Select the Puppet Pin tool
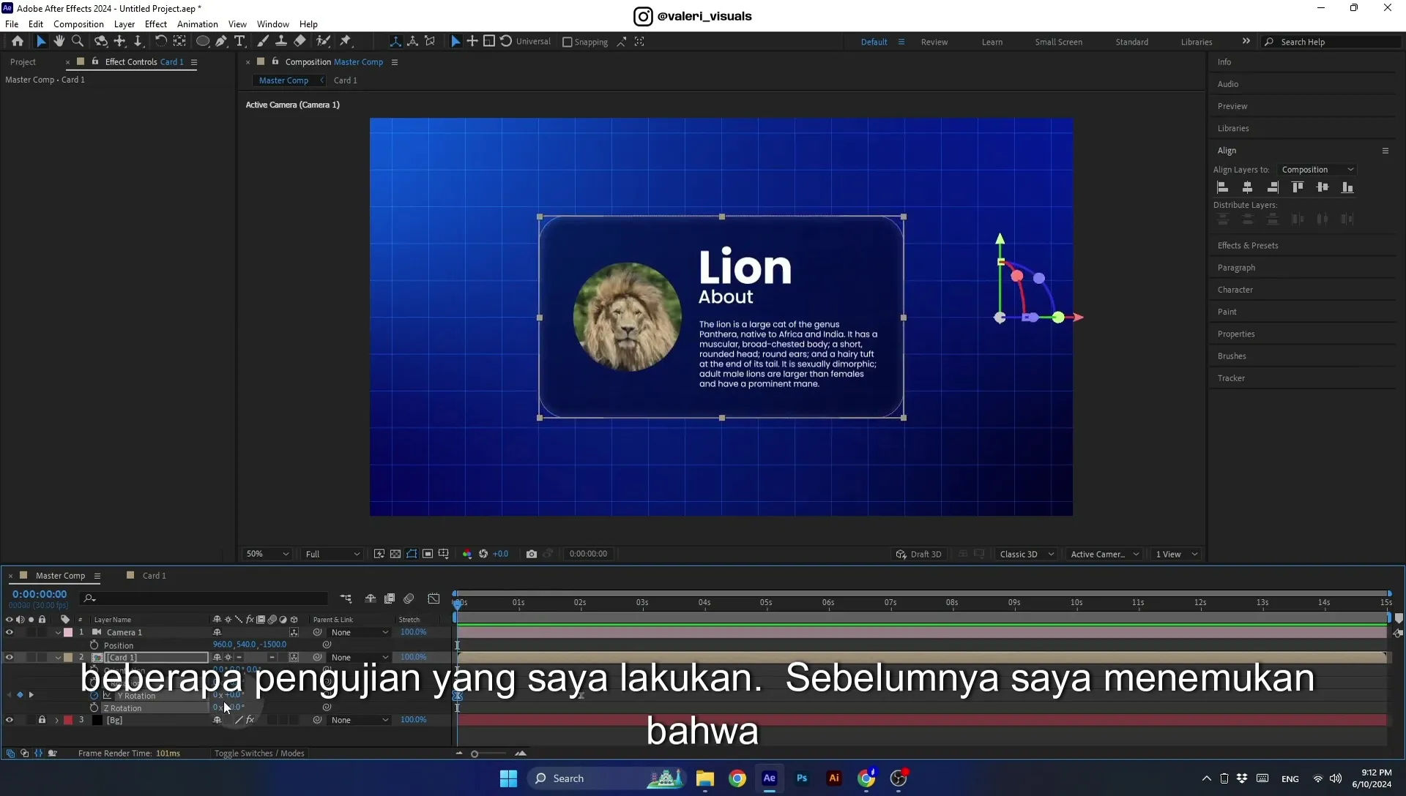Screen dimensions: 1406x796 tap(346, 42)
